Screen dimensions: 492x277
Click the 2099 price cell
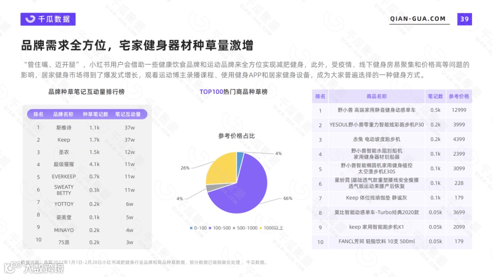pyautogui.click(x=459, y=227)
